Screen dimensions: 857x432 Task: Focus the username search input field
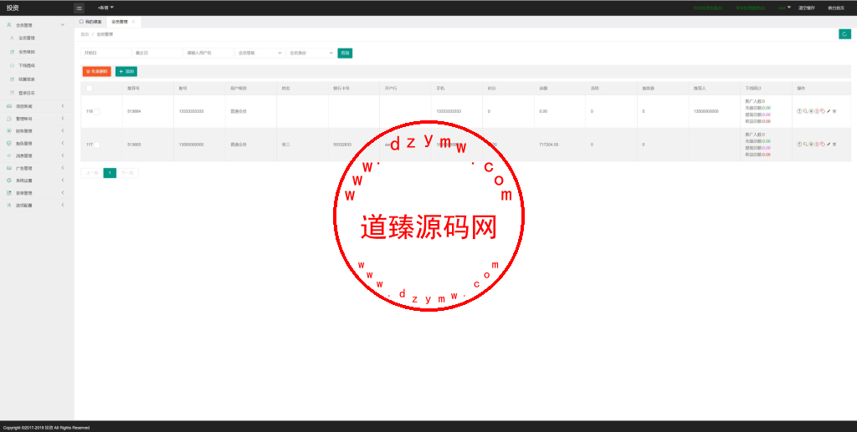point(208,53)
